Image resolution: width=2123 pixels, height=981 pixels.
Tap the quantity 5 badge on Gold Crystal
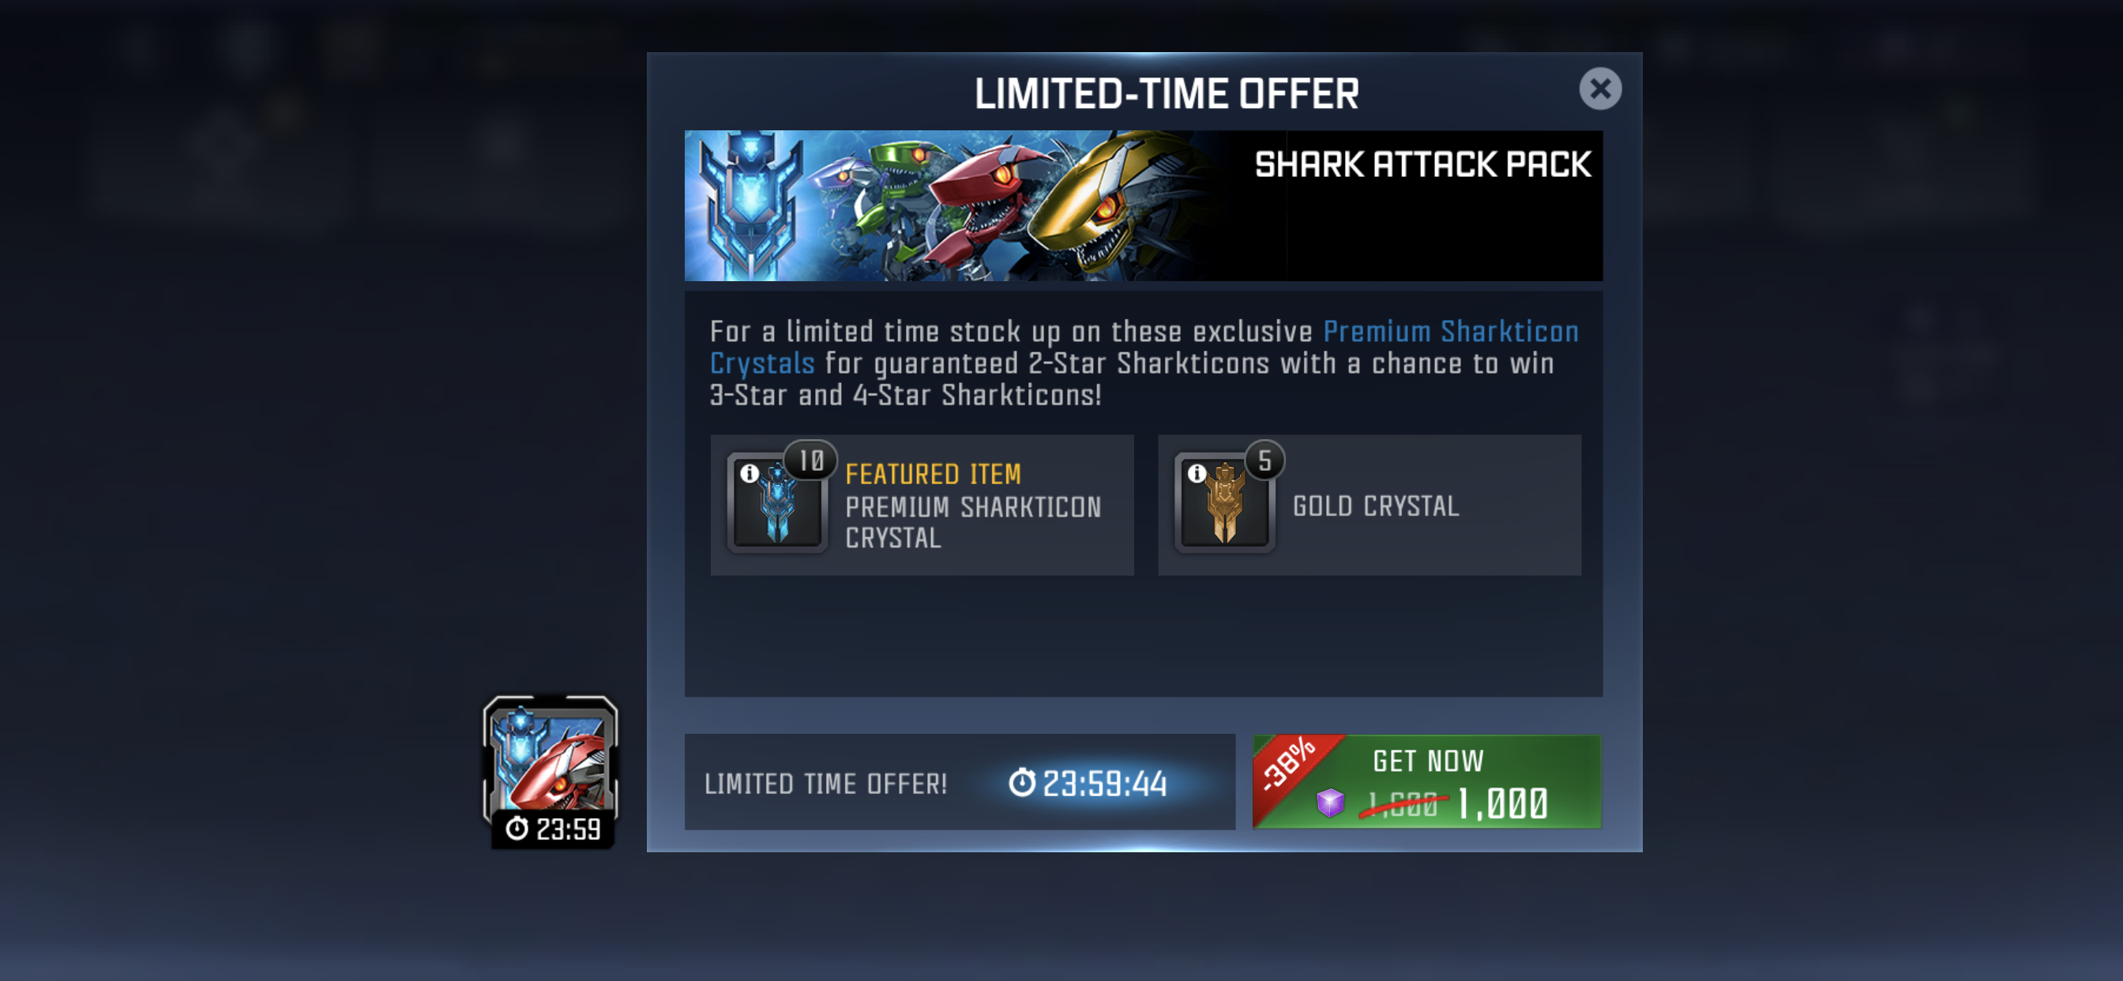[x=1264, y=460]
